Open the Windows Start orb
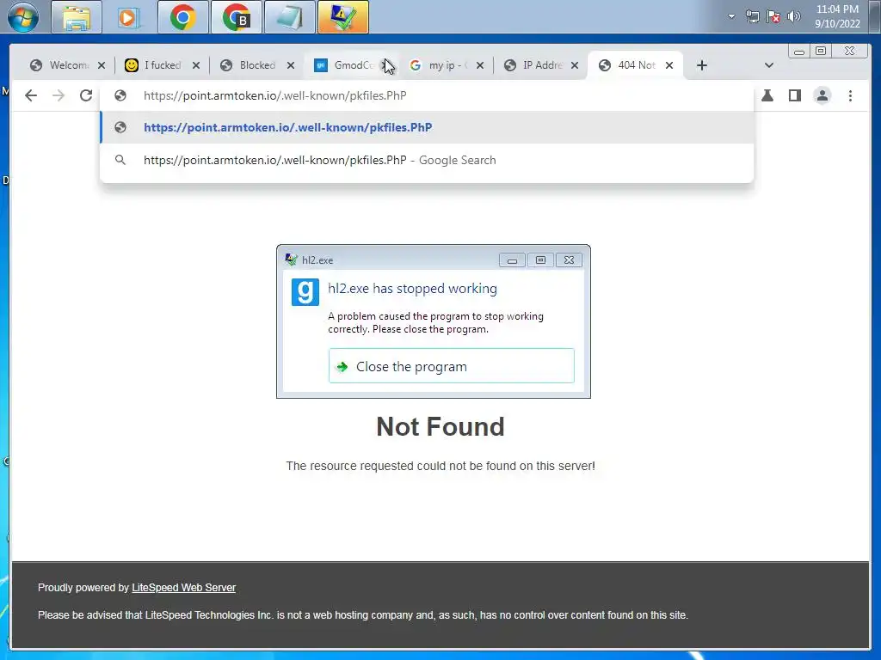This screenshot has width=881, height=660. point(23,16)
